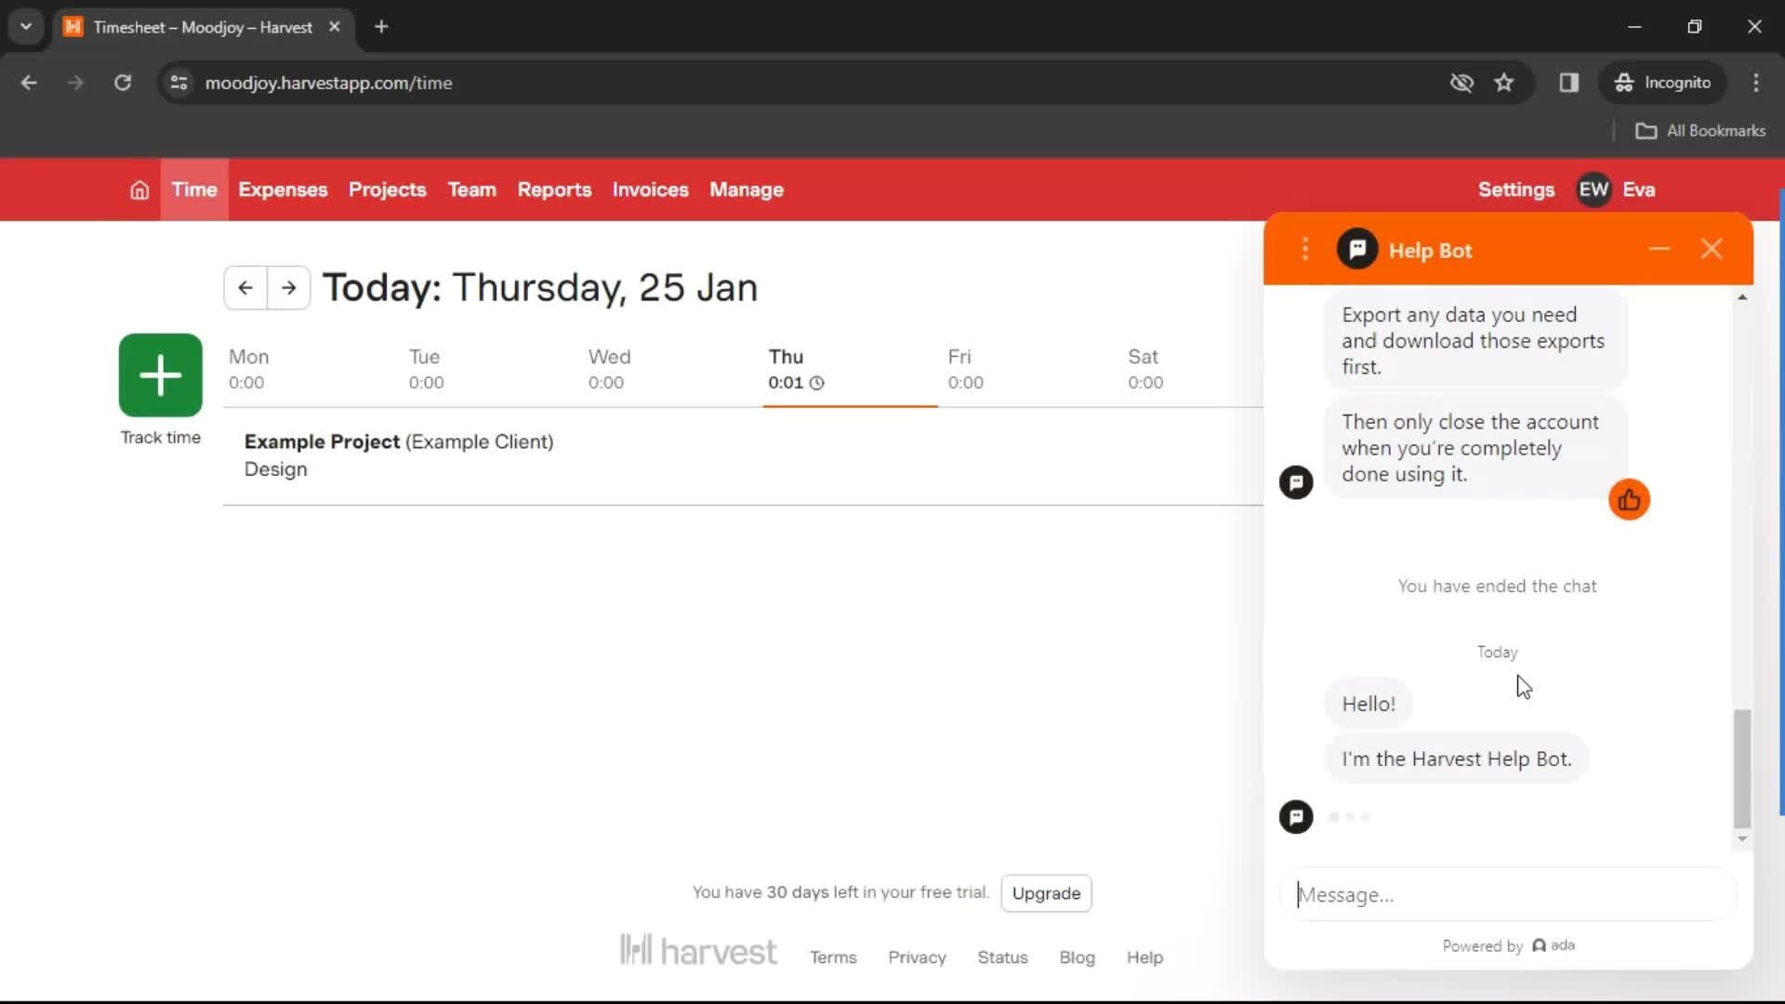The image size is (1785, 1004).
Task: Open the Manage section
Action: (747, 190)
